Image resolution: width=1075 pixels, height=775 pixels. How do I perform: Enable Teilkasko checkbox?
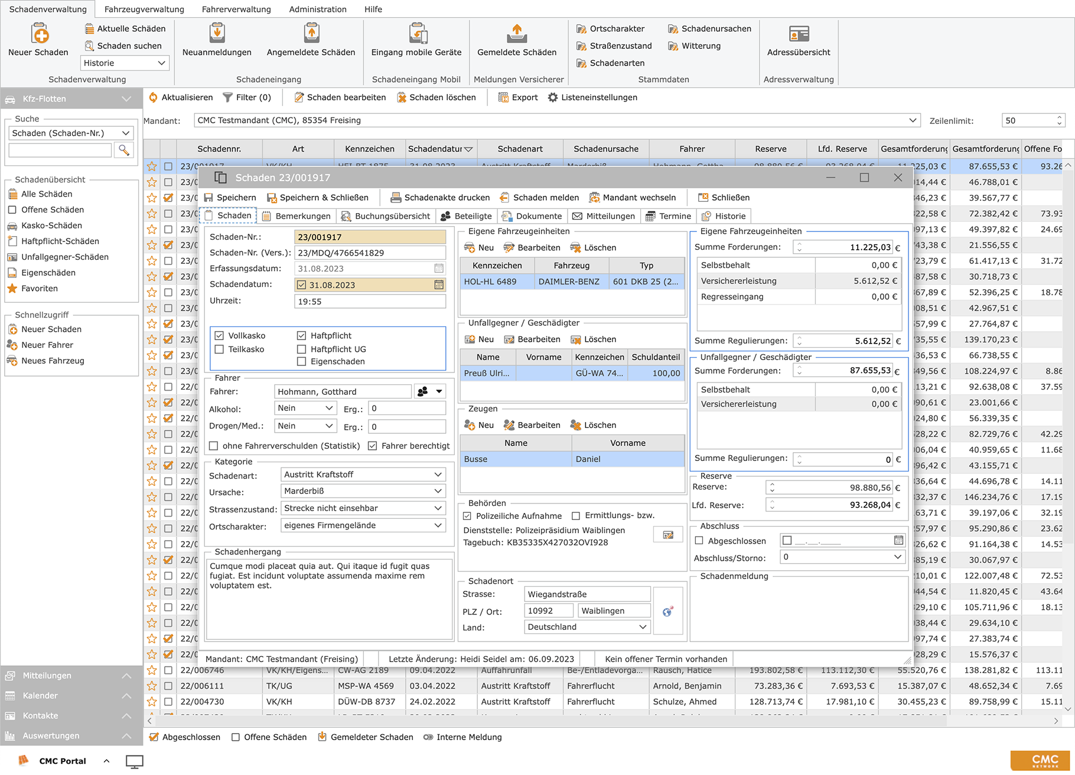pos(219,349)
